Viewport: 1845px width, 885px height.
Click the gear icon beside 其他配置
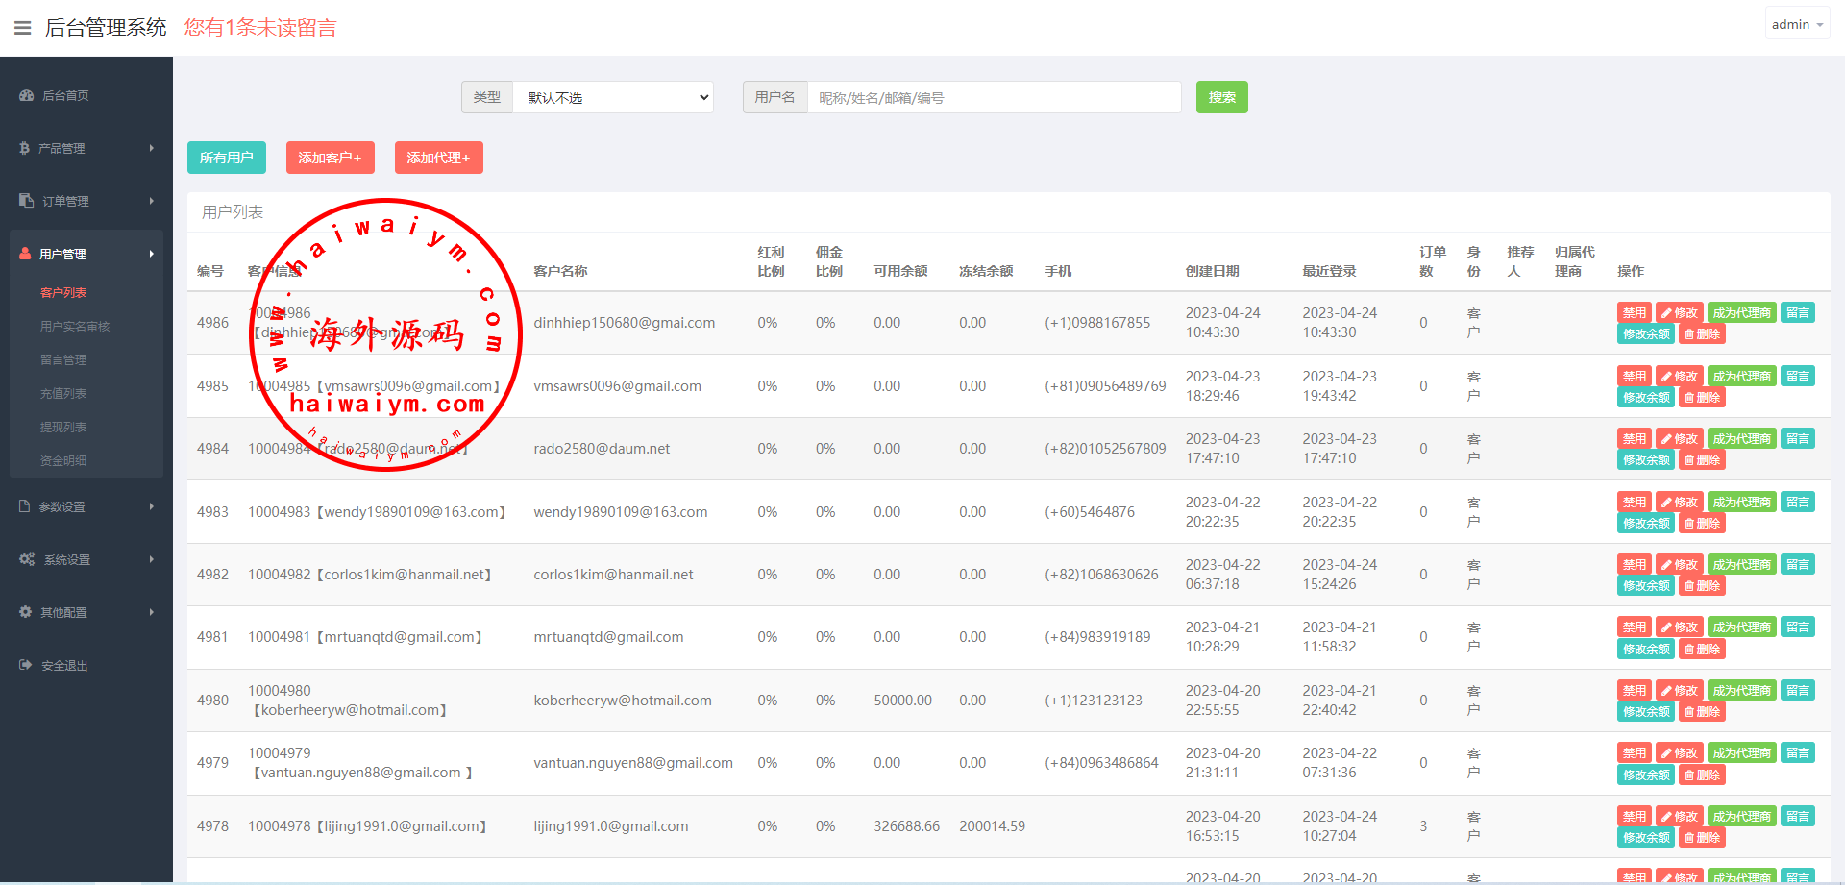[25, 612]
